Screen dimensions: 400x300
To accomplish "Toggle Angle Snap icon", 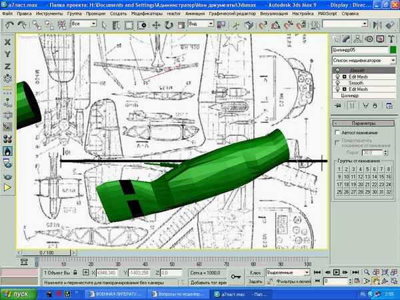I will click(x=275, y=25).
